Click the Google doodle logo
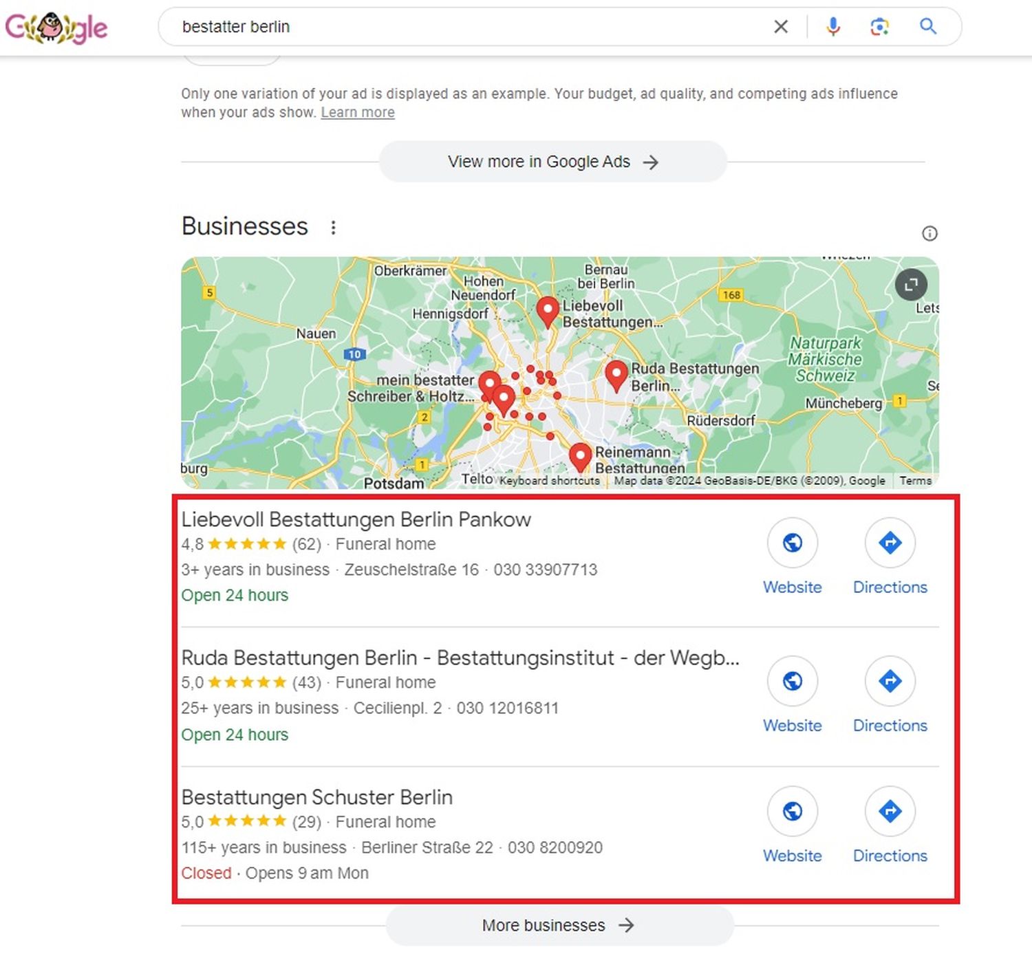 click(56, 28)
